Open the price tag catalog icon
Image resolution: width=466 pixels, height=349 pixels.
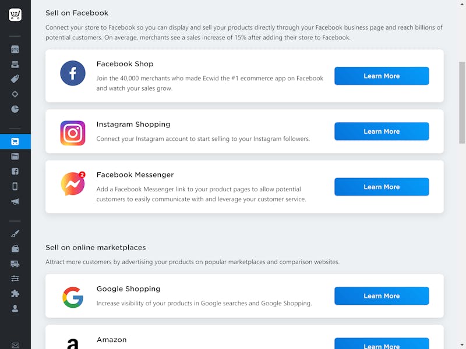point(15,79)
